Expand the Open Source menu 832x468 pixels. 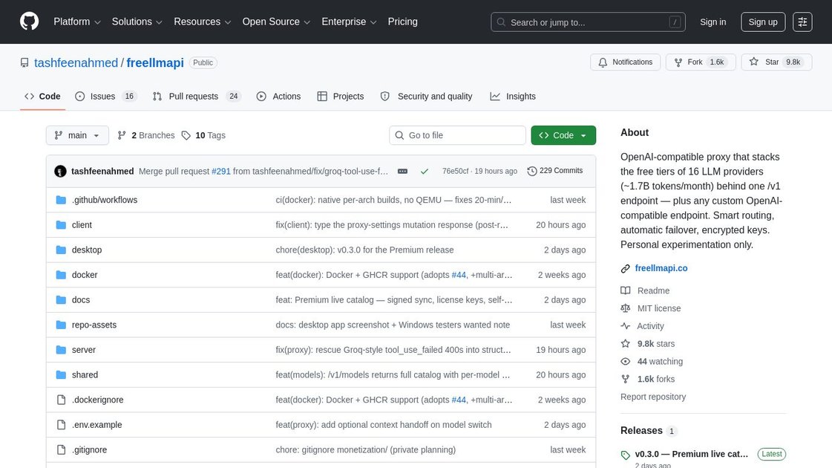point(276,22)
